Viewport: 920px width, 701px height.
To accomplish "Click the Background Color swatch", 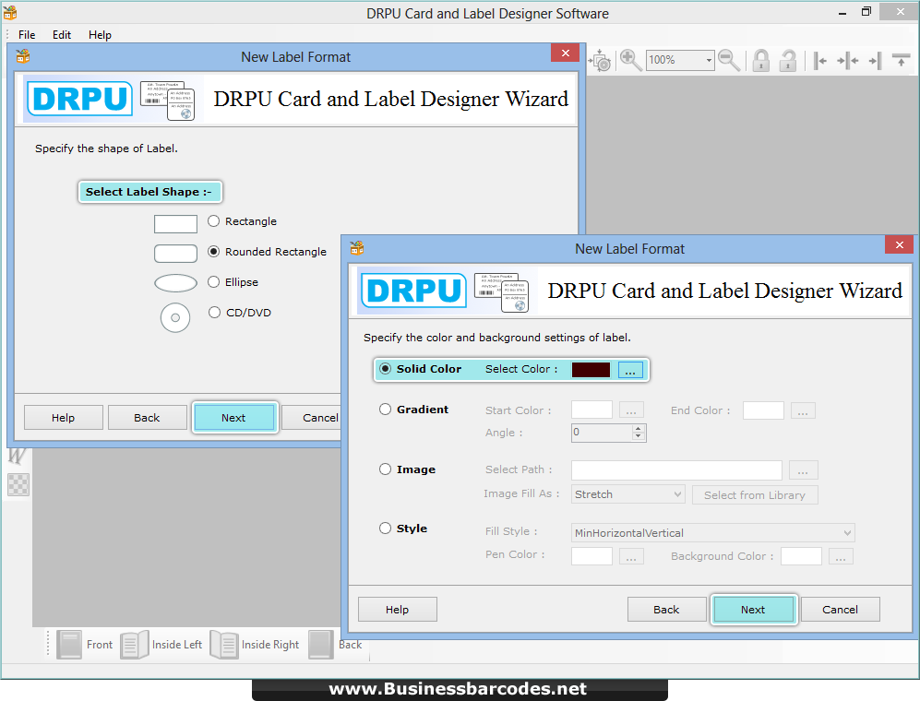I will 801,556.
